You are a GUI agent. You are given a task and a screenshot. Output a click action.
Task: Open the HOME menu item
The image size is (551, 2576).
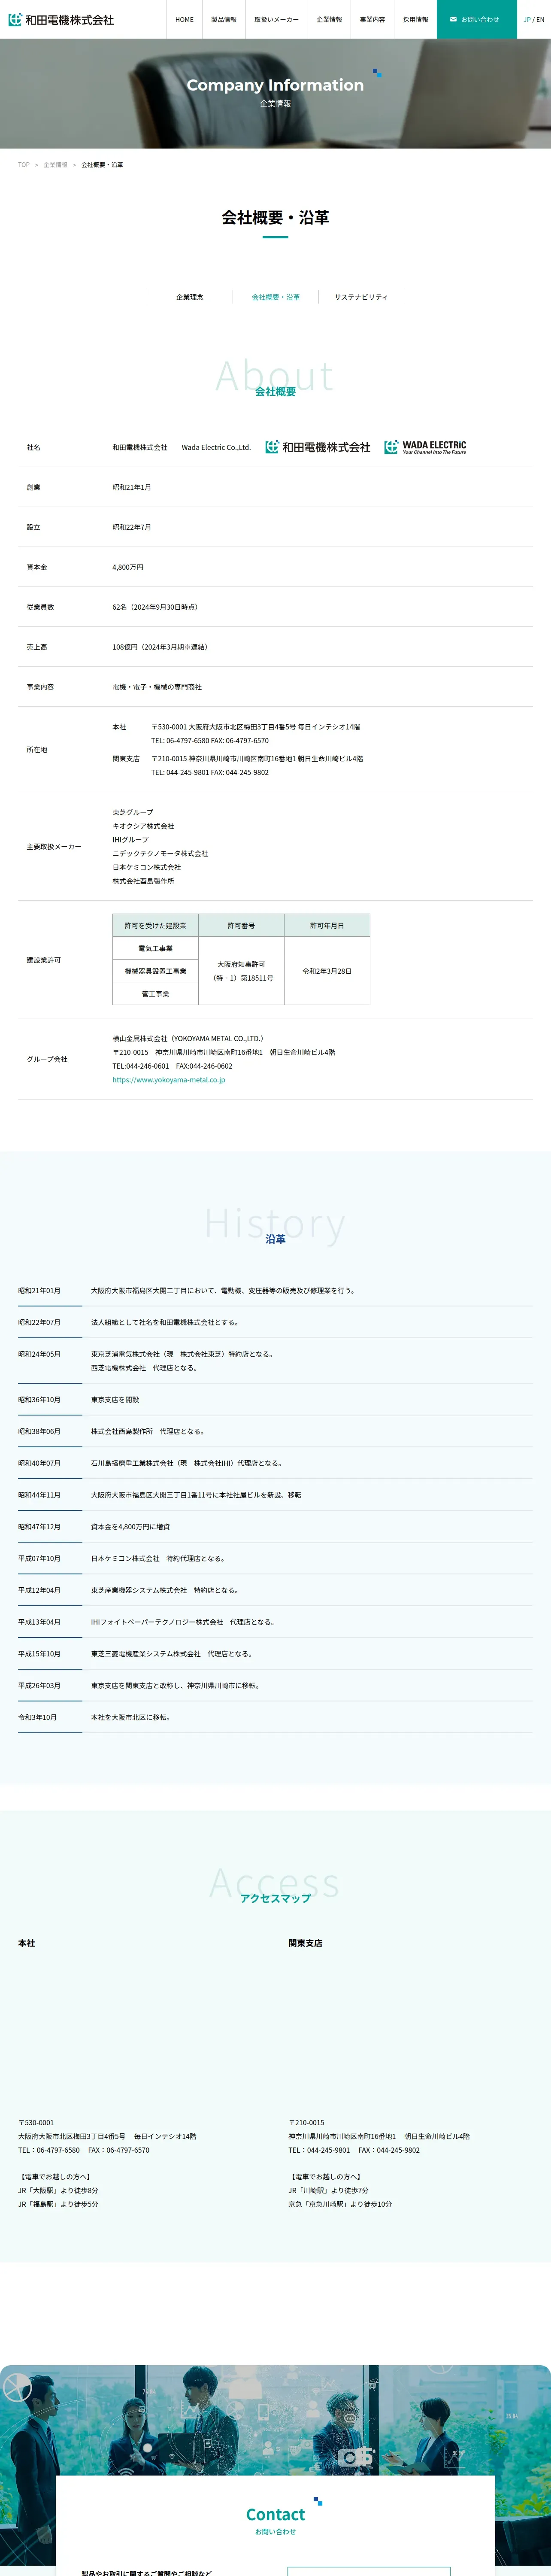coord(184,19)
